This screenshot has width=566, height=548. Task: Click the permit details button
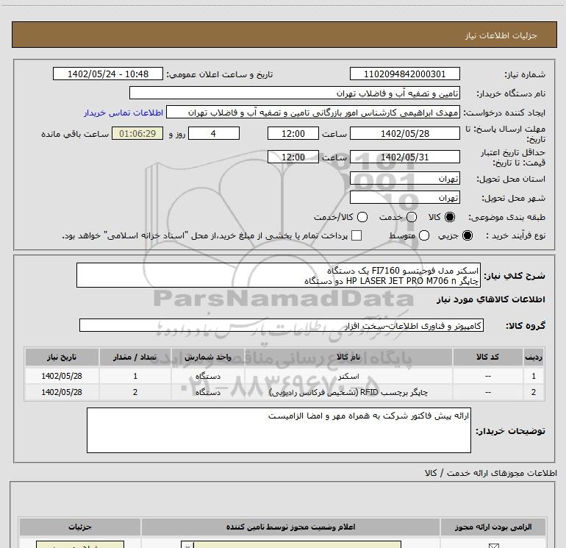(80, 544)
